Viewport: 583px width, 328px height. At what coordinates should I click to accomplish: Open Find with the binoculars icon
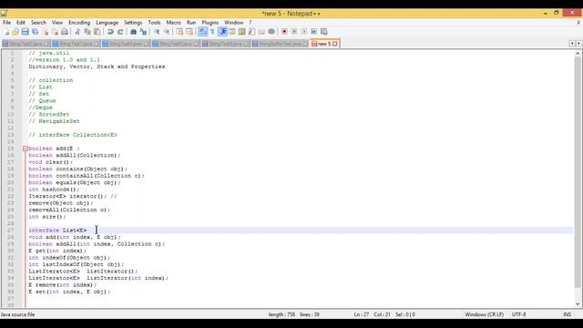(x=133, y=32)
